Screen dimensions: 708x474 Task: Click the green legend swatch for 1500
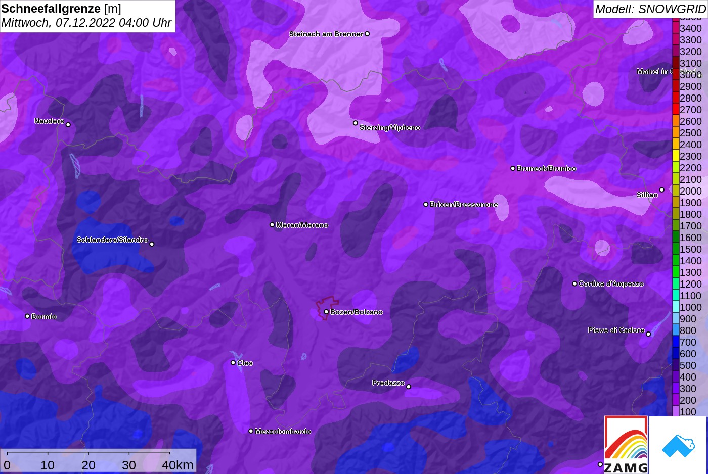[676, 249]
